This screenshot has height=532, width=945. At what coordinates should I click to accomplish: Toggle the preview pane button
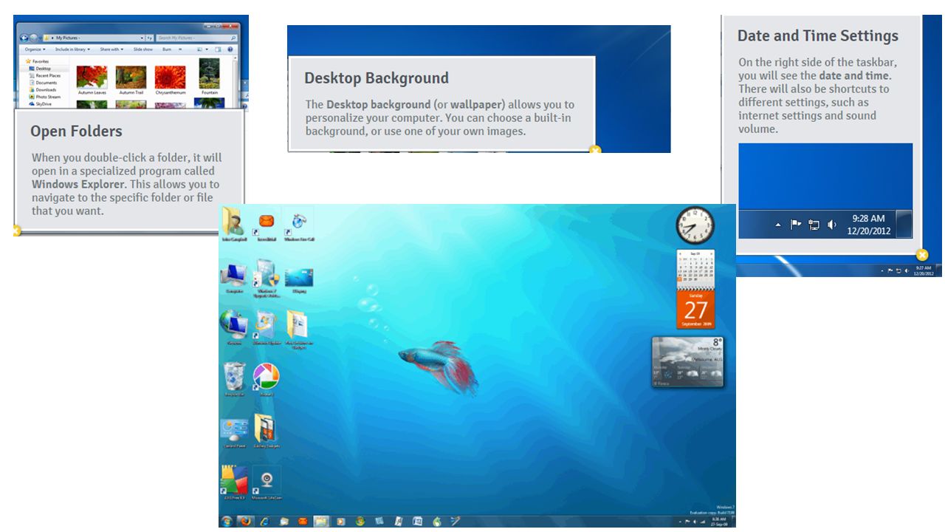pos(218,50)
